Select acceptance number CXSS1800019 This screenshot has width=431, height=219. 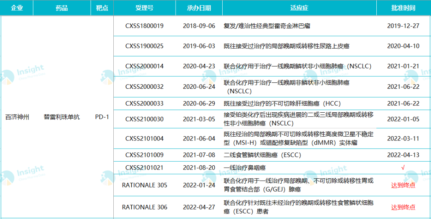(x=144, y=26)
